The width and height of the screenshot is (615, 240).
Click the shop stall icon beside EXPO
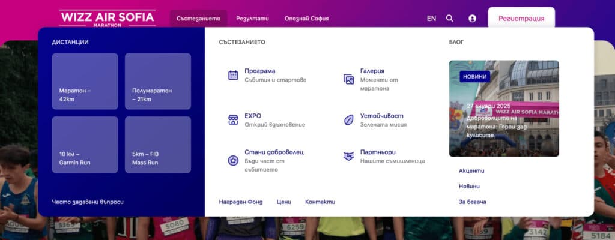coord(234,120)
